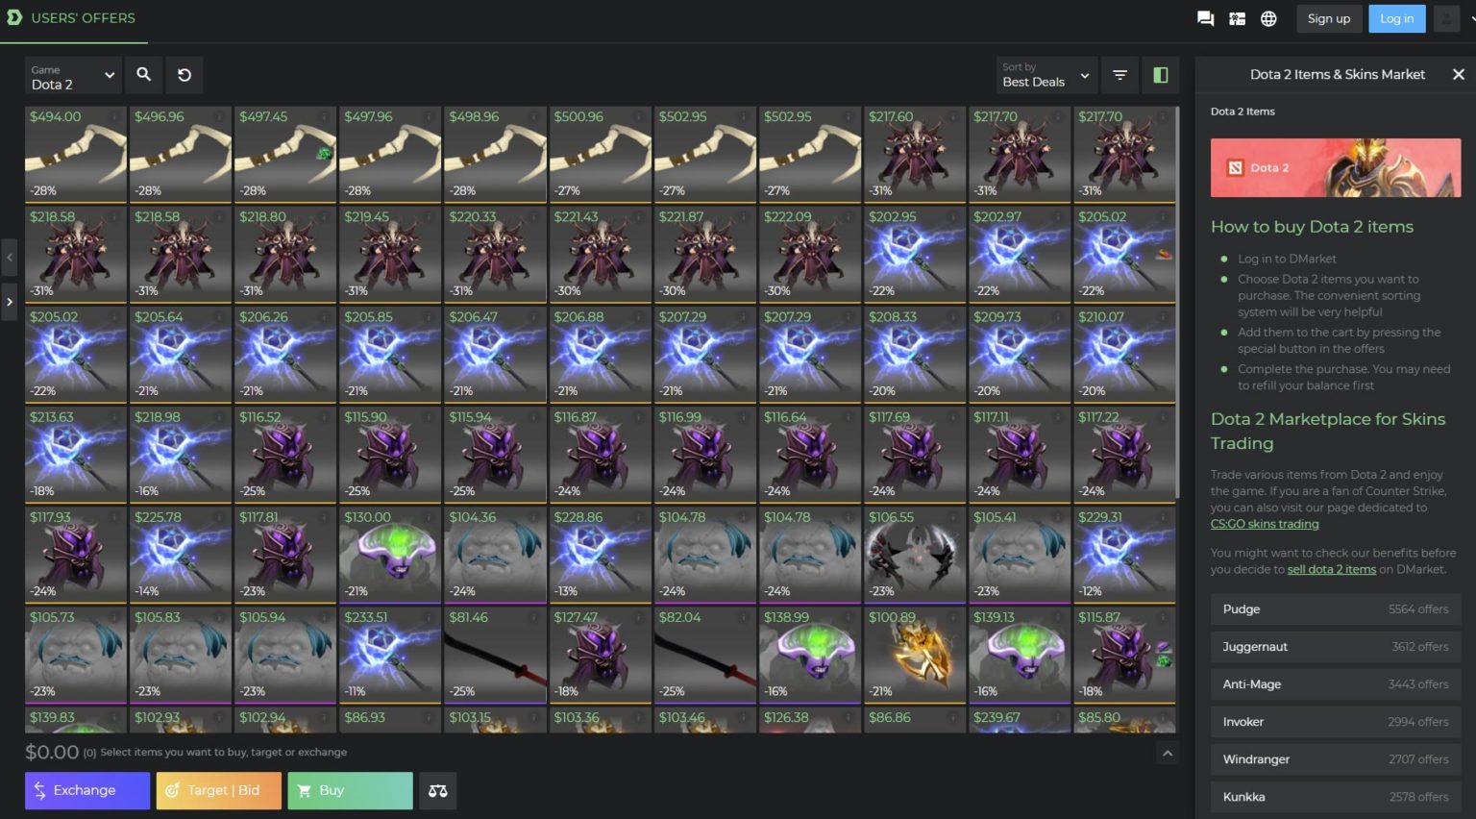The image size is (1476, 819).
Task: Select the $233.51 item card
Action: 389,655
